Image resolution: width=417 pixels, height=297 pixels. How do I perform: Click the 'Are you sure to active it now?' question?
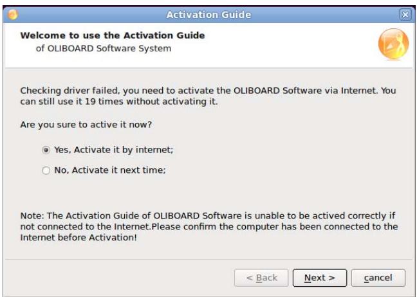pos(84,128)
